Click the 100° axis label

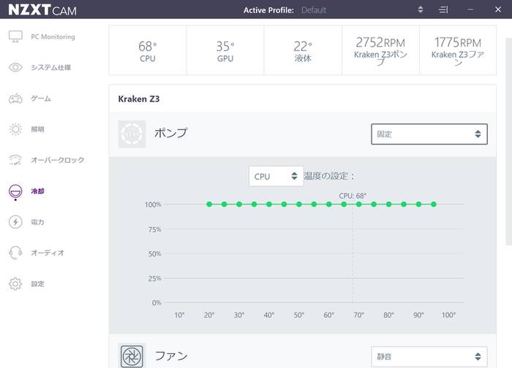[448, 315]
